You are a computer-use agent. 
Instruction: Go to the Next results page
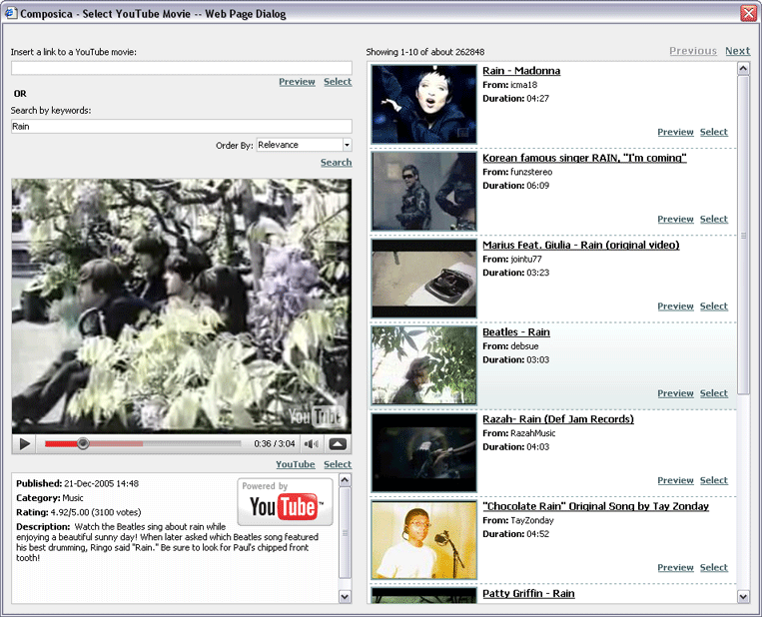[x=737, y=51]
